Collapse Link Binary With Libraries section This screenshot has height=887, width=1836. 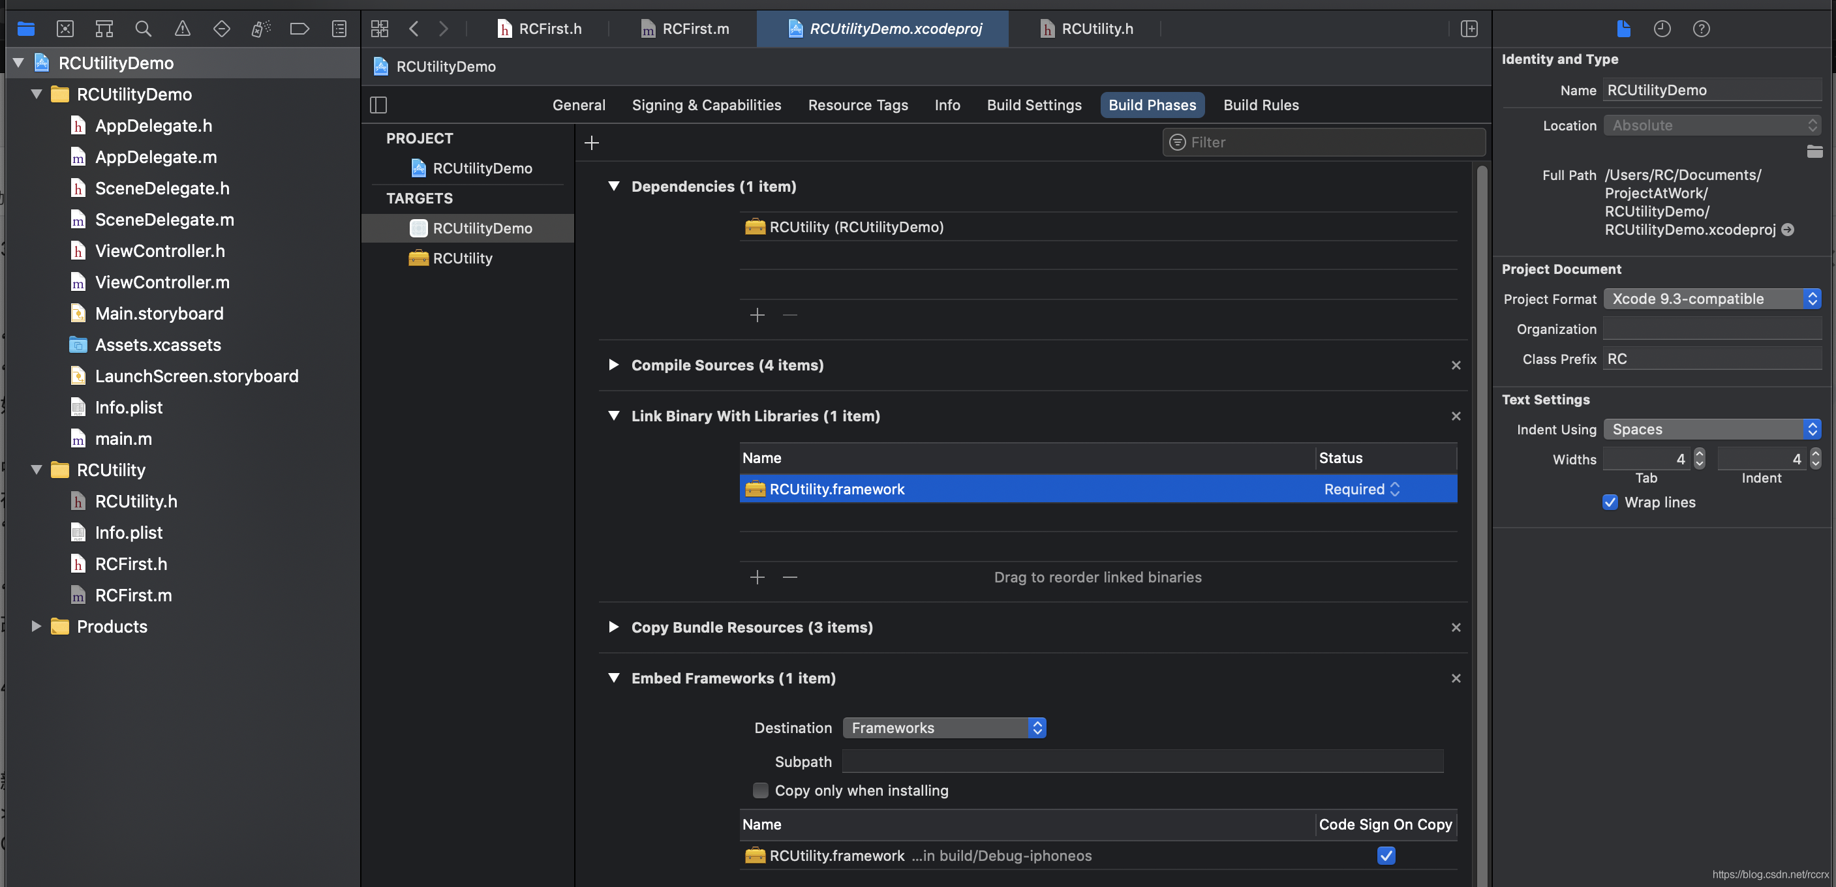click(x=614, y=416)
